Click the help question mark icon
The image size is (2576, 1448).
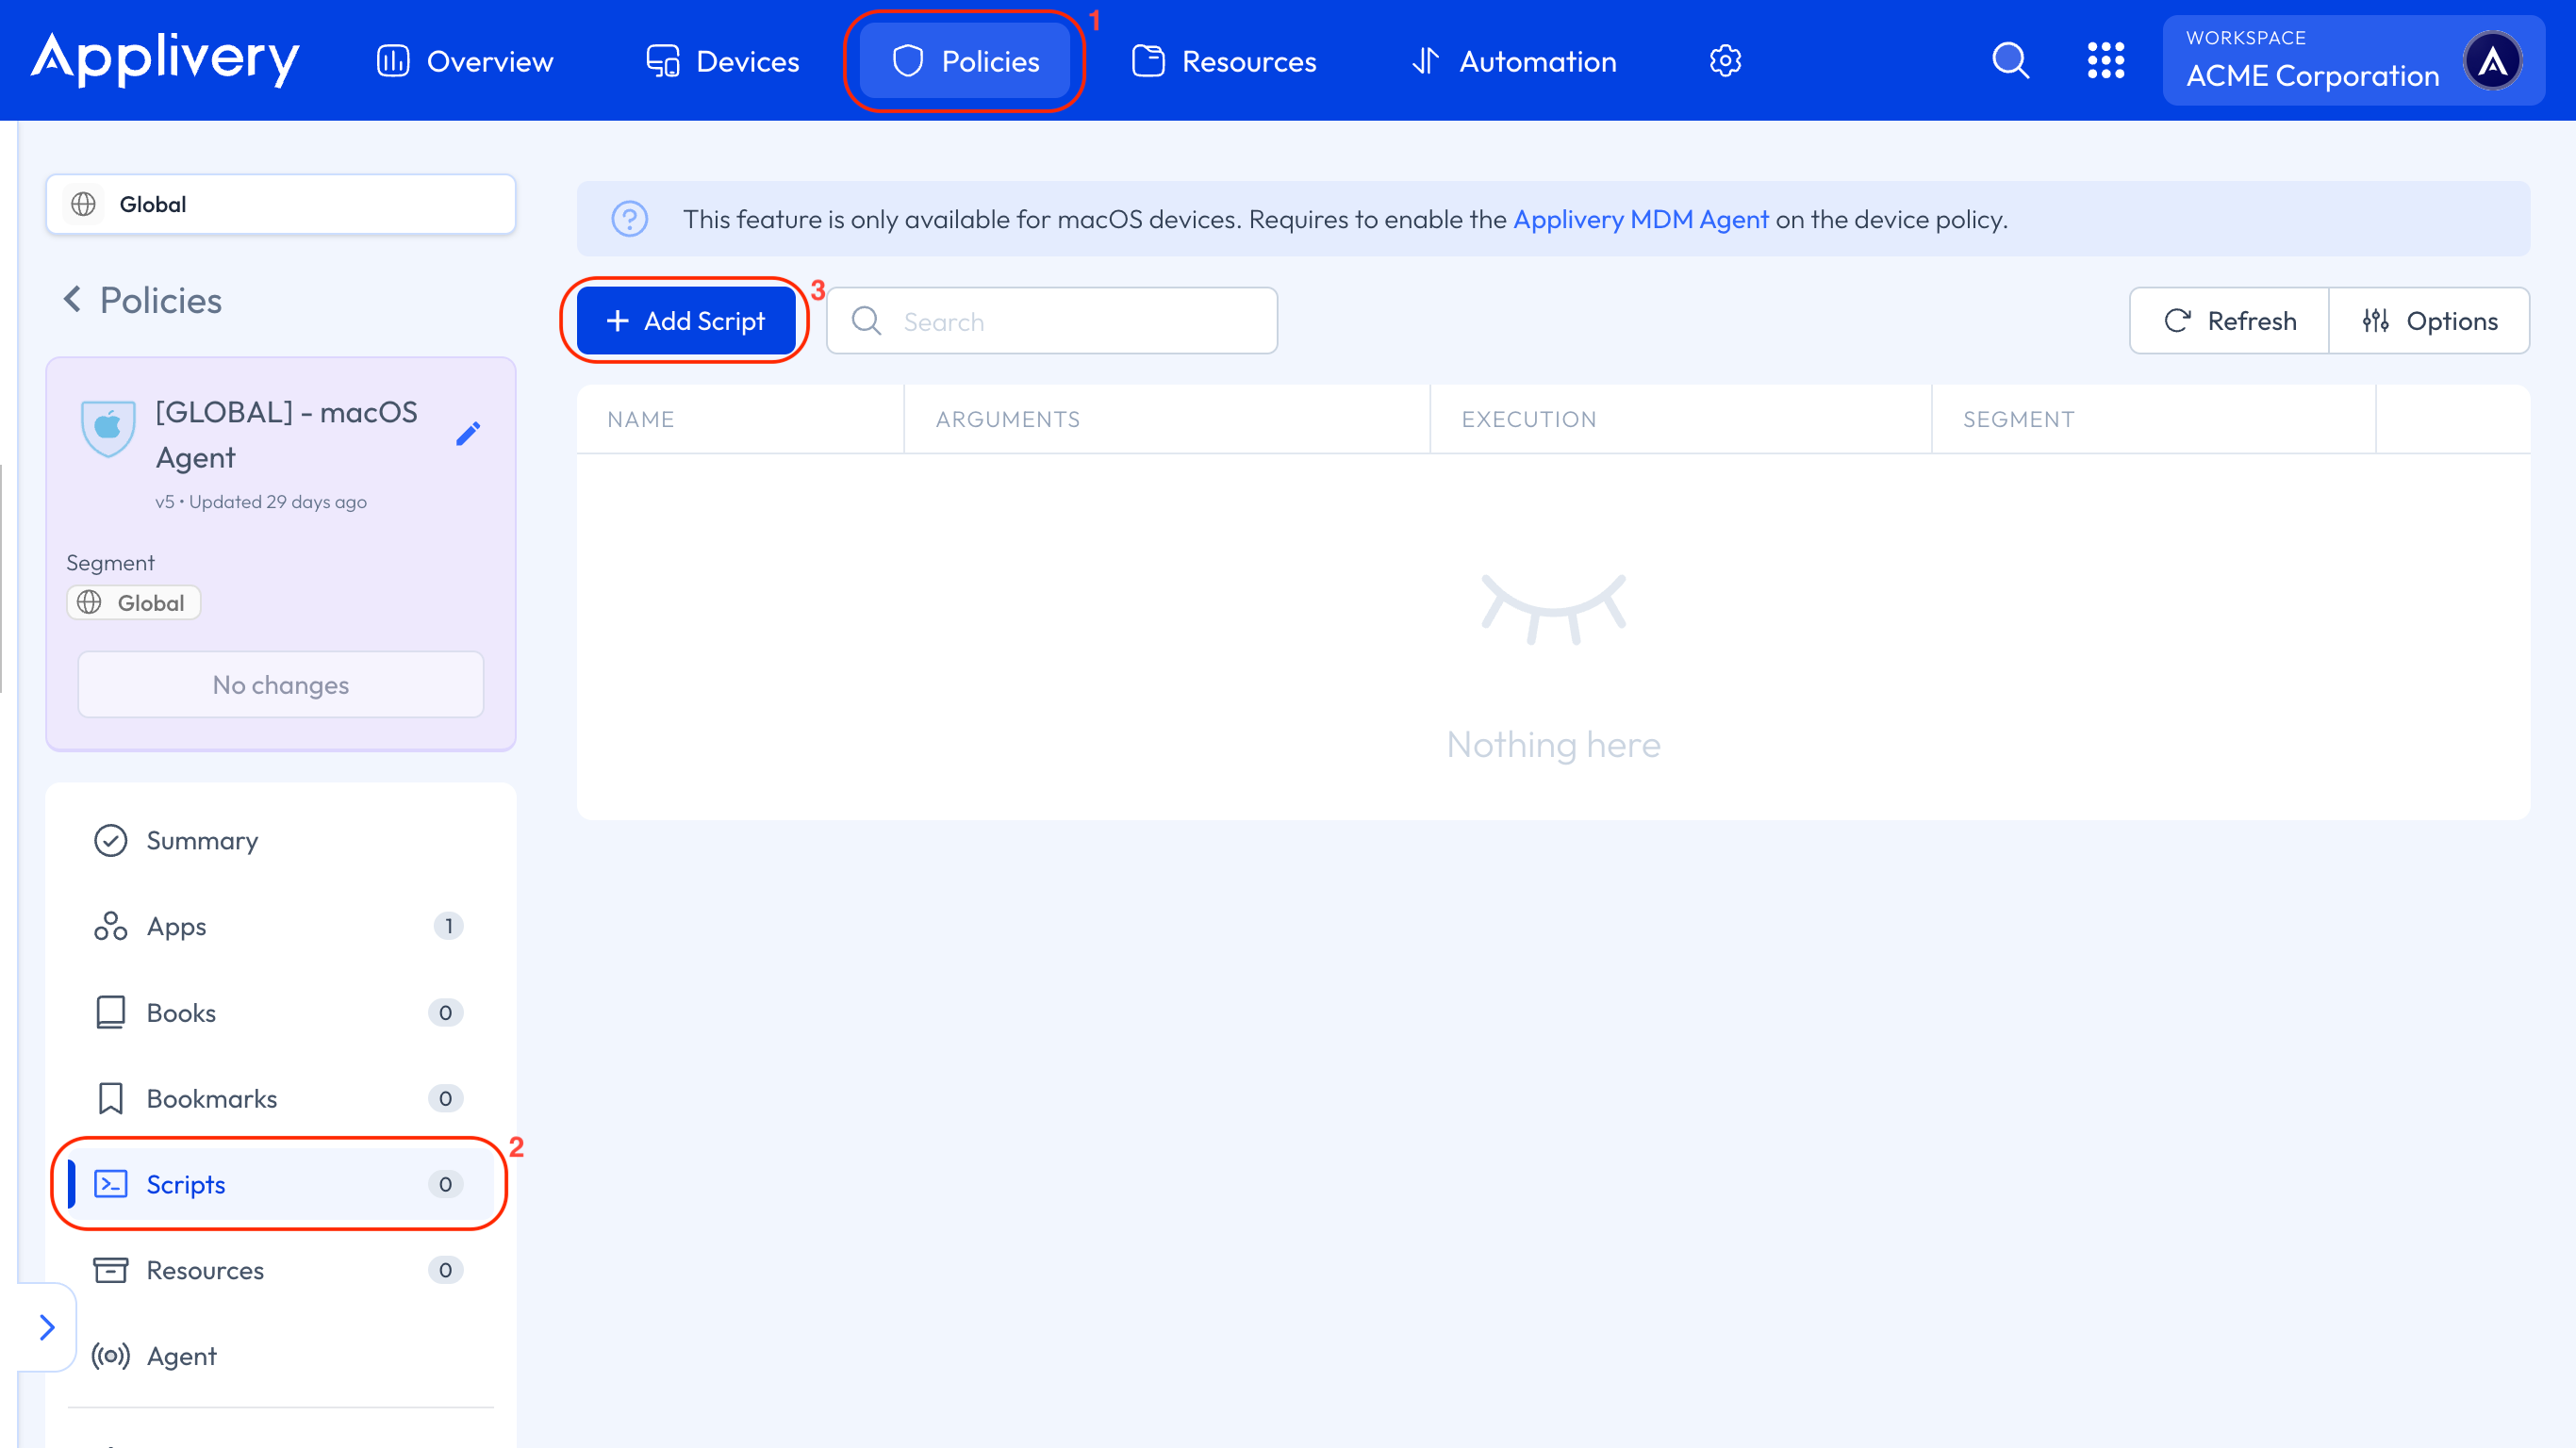[x=629, y=219]
